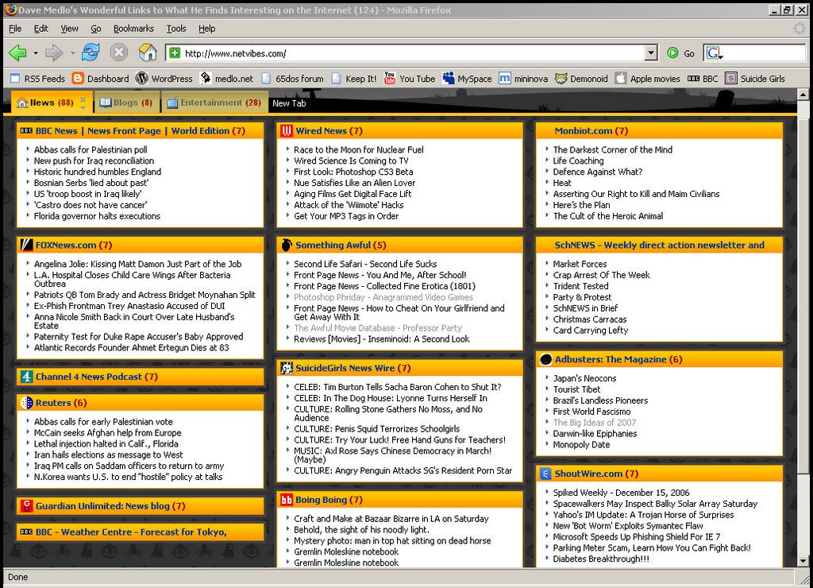This screenshot has width=813, height=588.
Task: Open the Back button history dropdown
Action: (35, 53)
